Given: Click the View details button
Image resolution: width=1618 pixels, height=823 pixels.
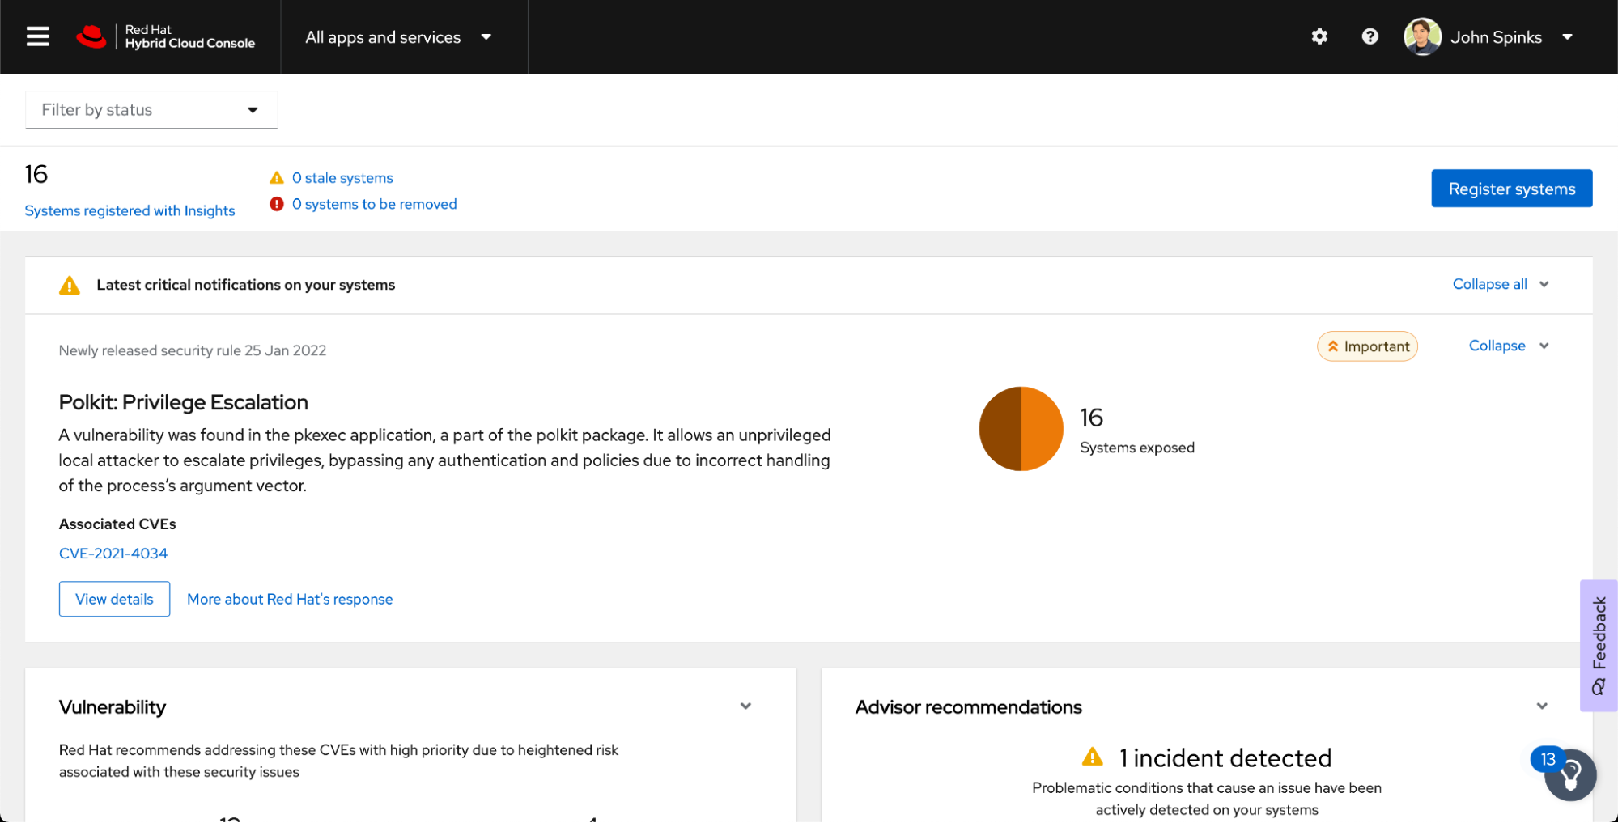Looking at the screenshot, I should (114, 599).
